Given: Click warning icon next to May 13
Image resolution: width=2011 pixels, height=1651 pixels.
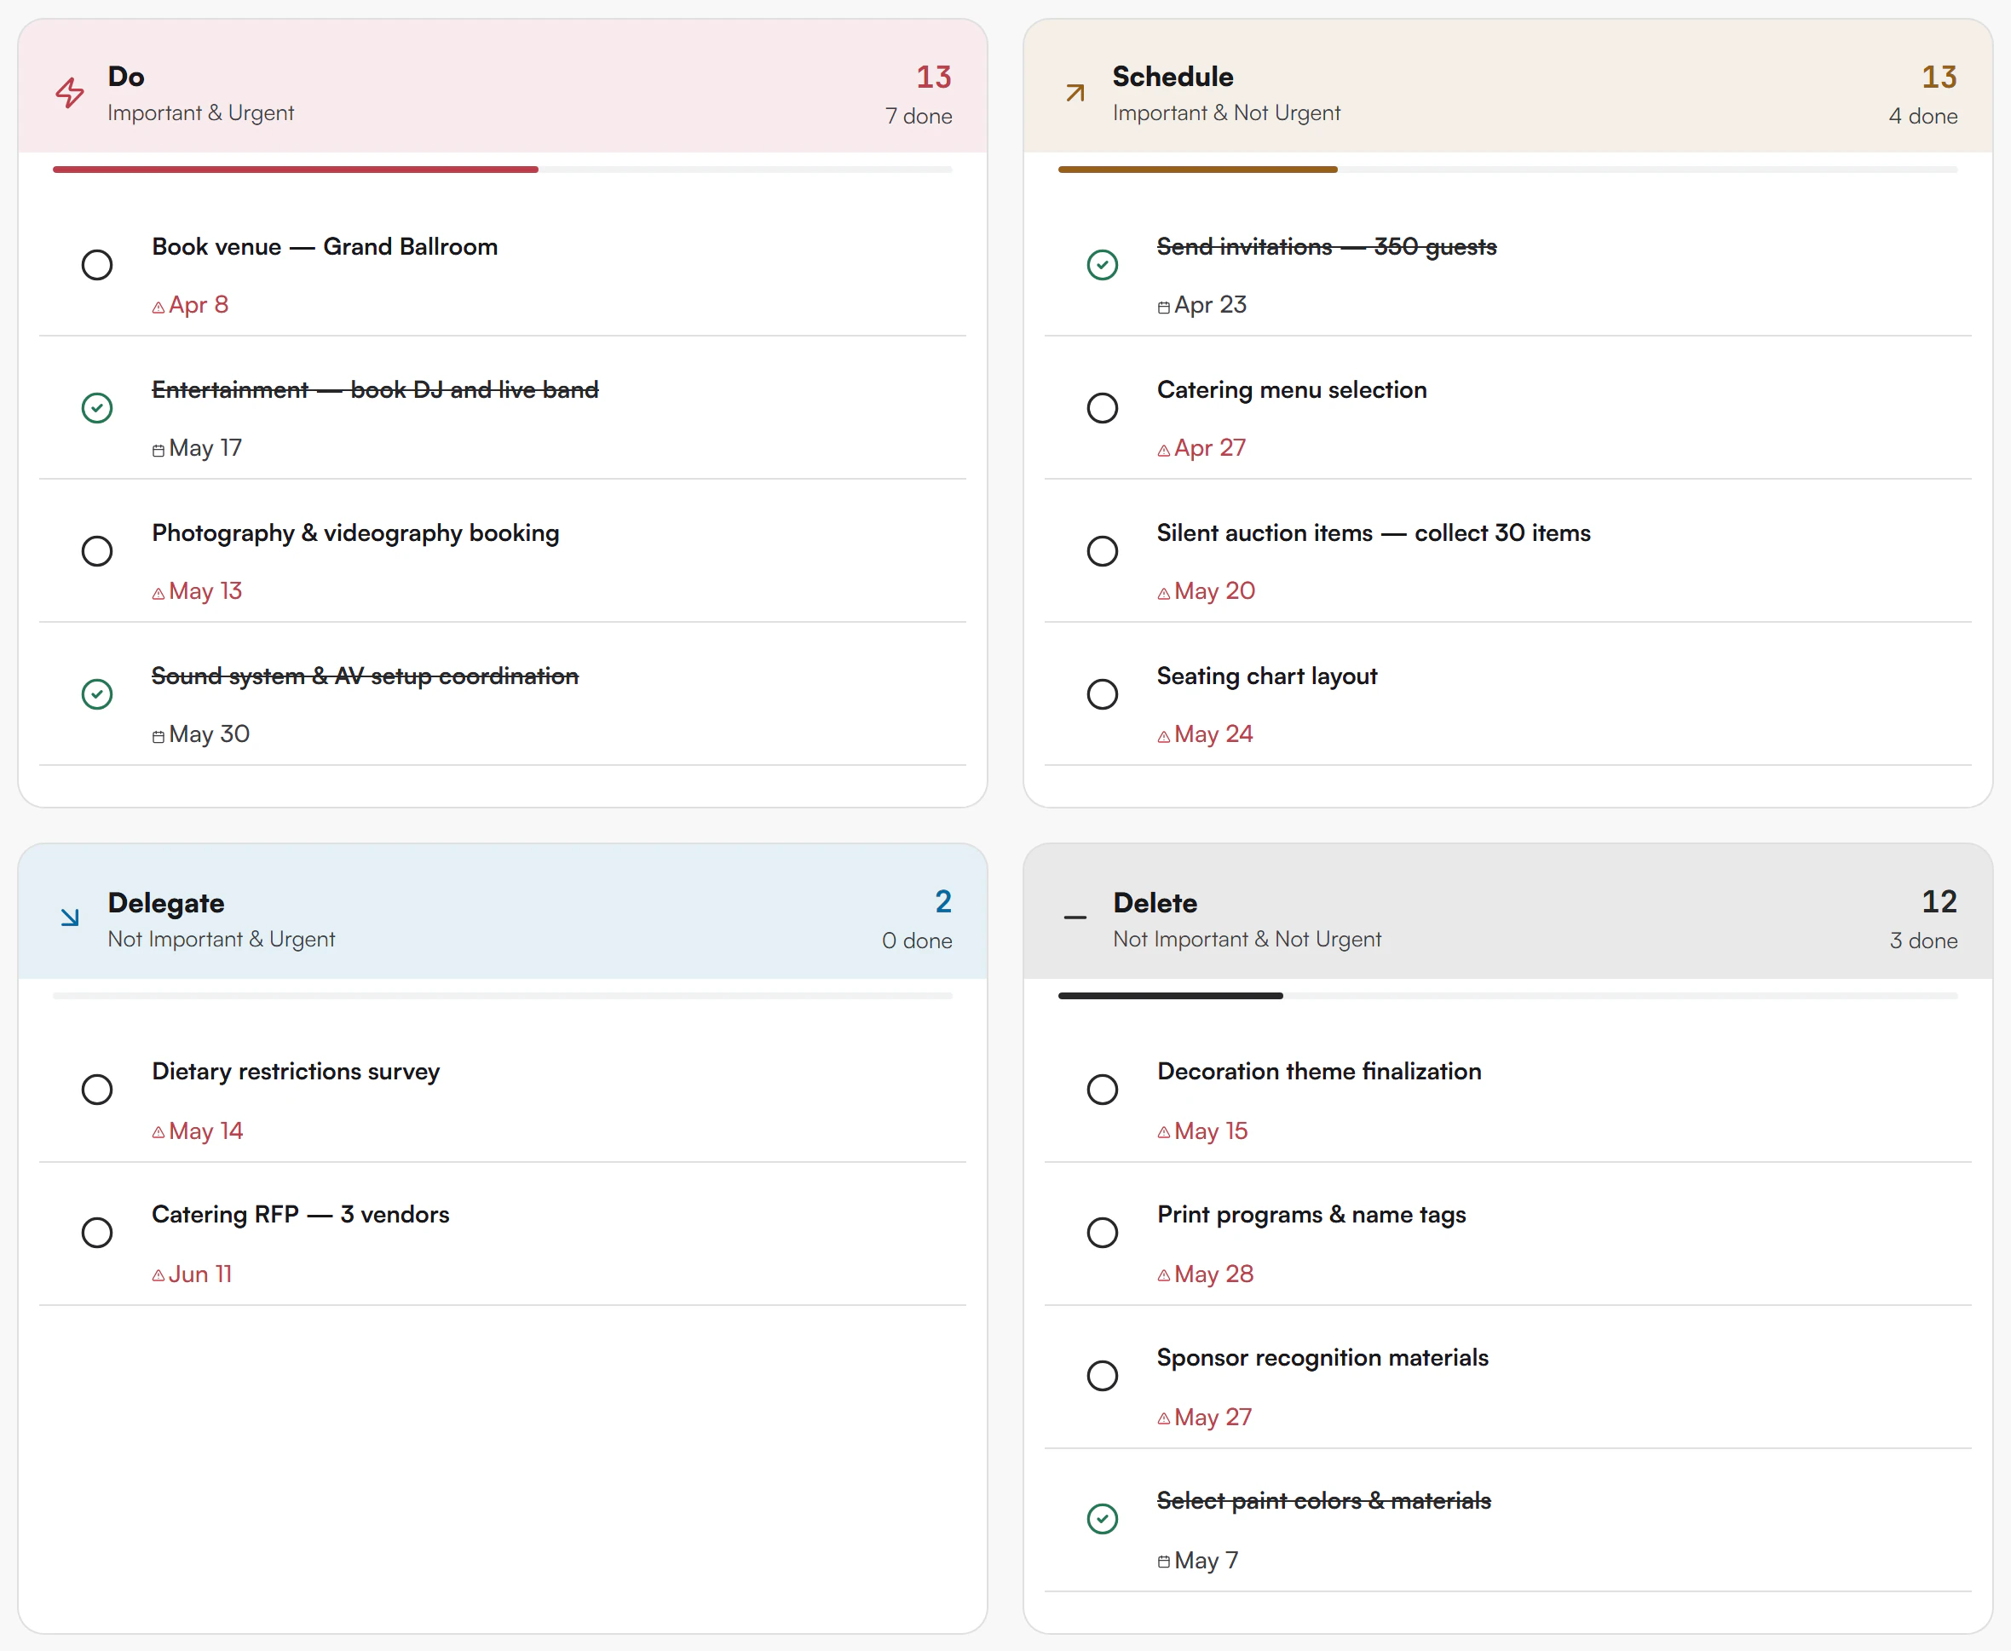Looking at the screenshot, I should [158, 594].
